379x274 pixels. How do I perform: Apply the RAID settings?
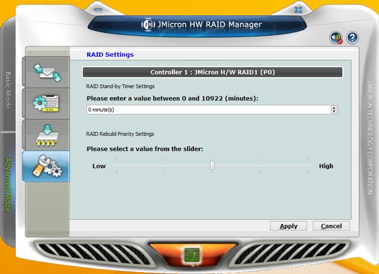[289, 226]
